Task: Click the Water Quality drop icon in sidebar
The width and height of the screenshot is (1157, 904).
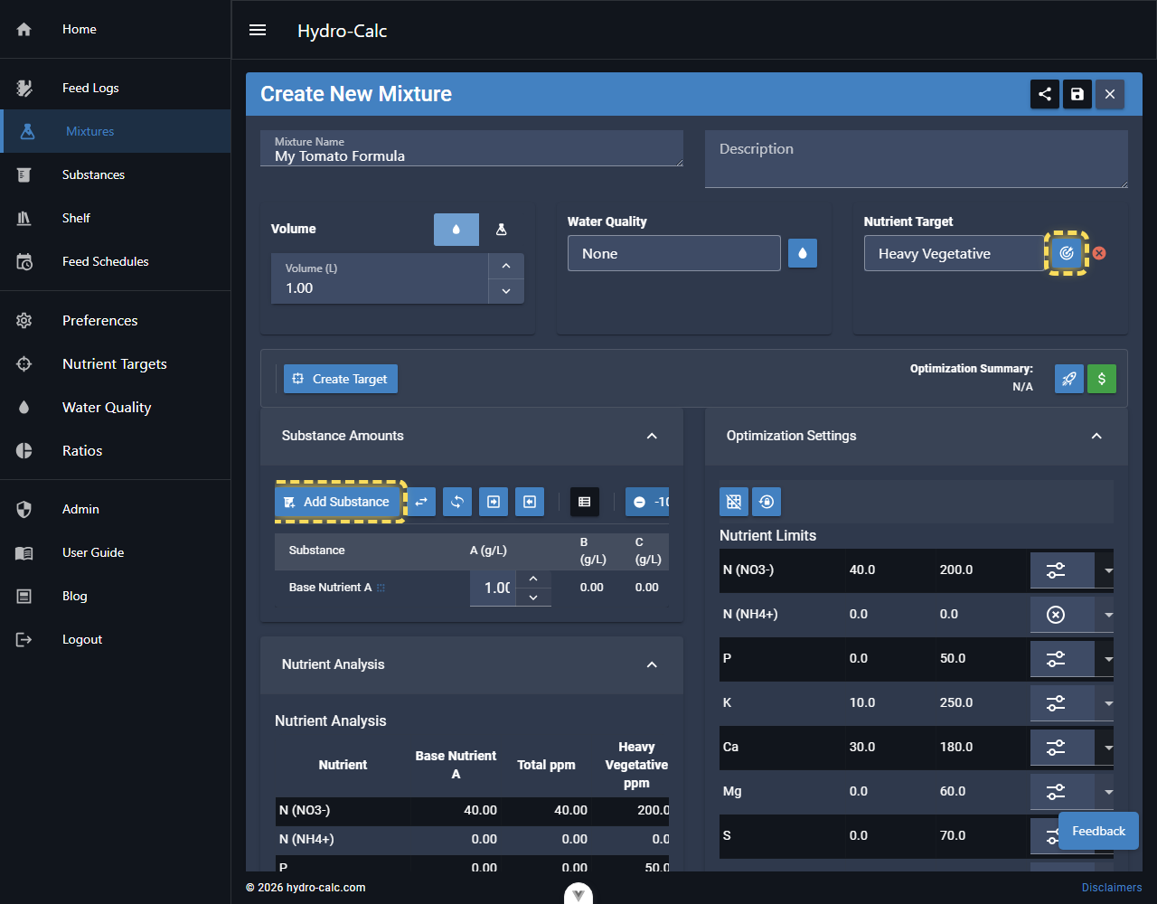Action: click(24, 408)
